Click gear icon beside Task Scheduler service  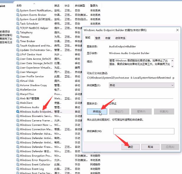pyautogui.click(x=18, y=24)
